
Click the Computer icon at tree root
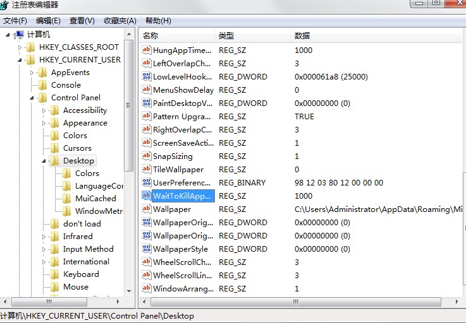click(19, 35)
